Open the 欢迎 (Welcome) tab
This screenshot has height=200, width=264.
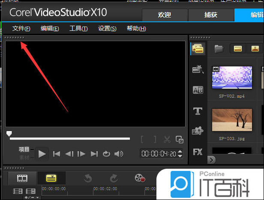165,15
